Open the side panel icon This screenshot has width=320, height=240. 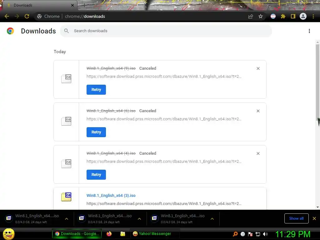tap(293, 16)
